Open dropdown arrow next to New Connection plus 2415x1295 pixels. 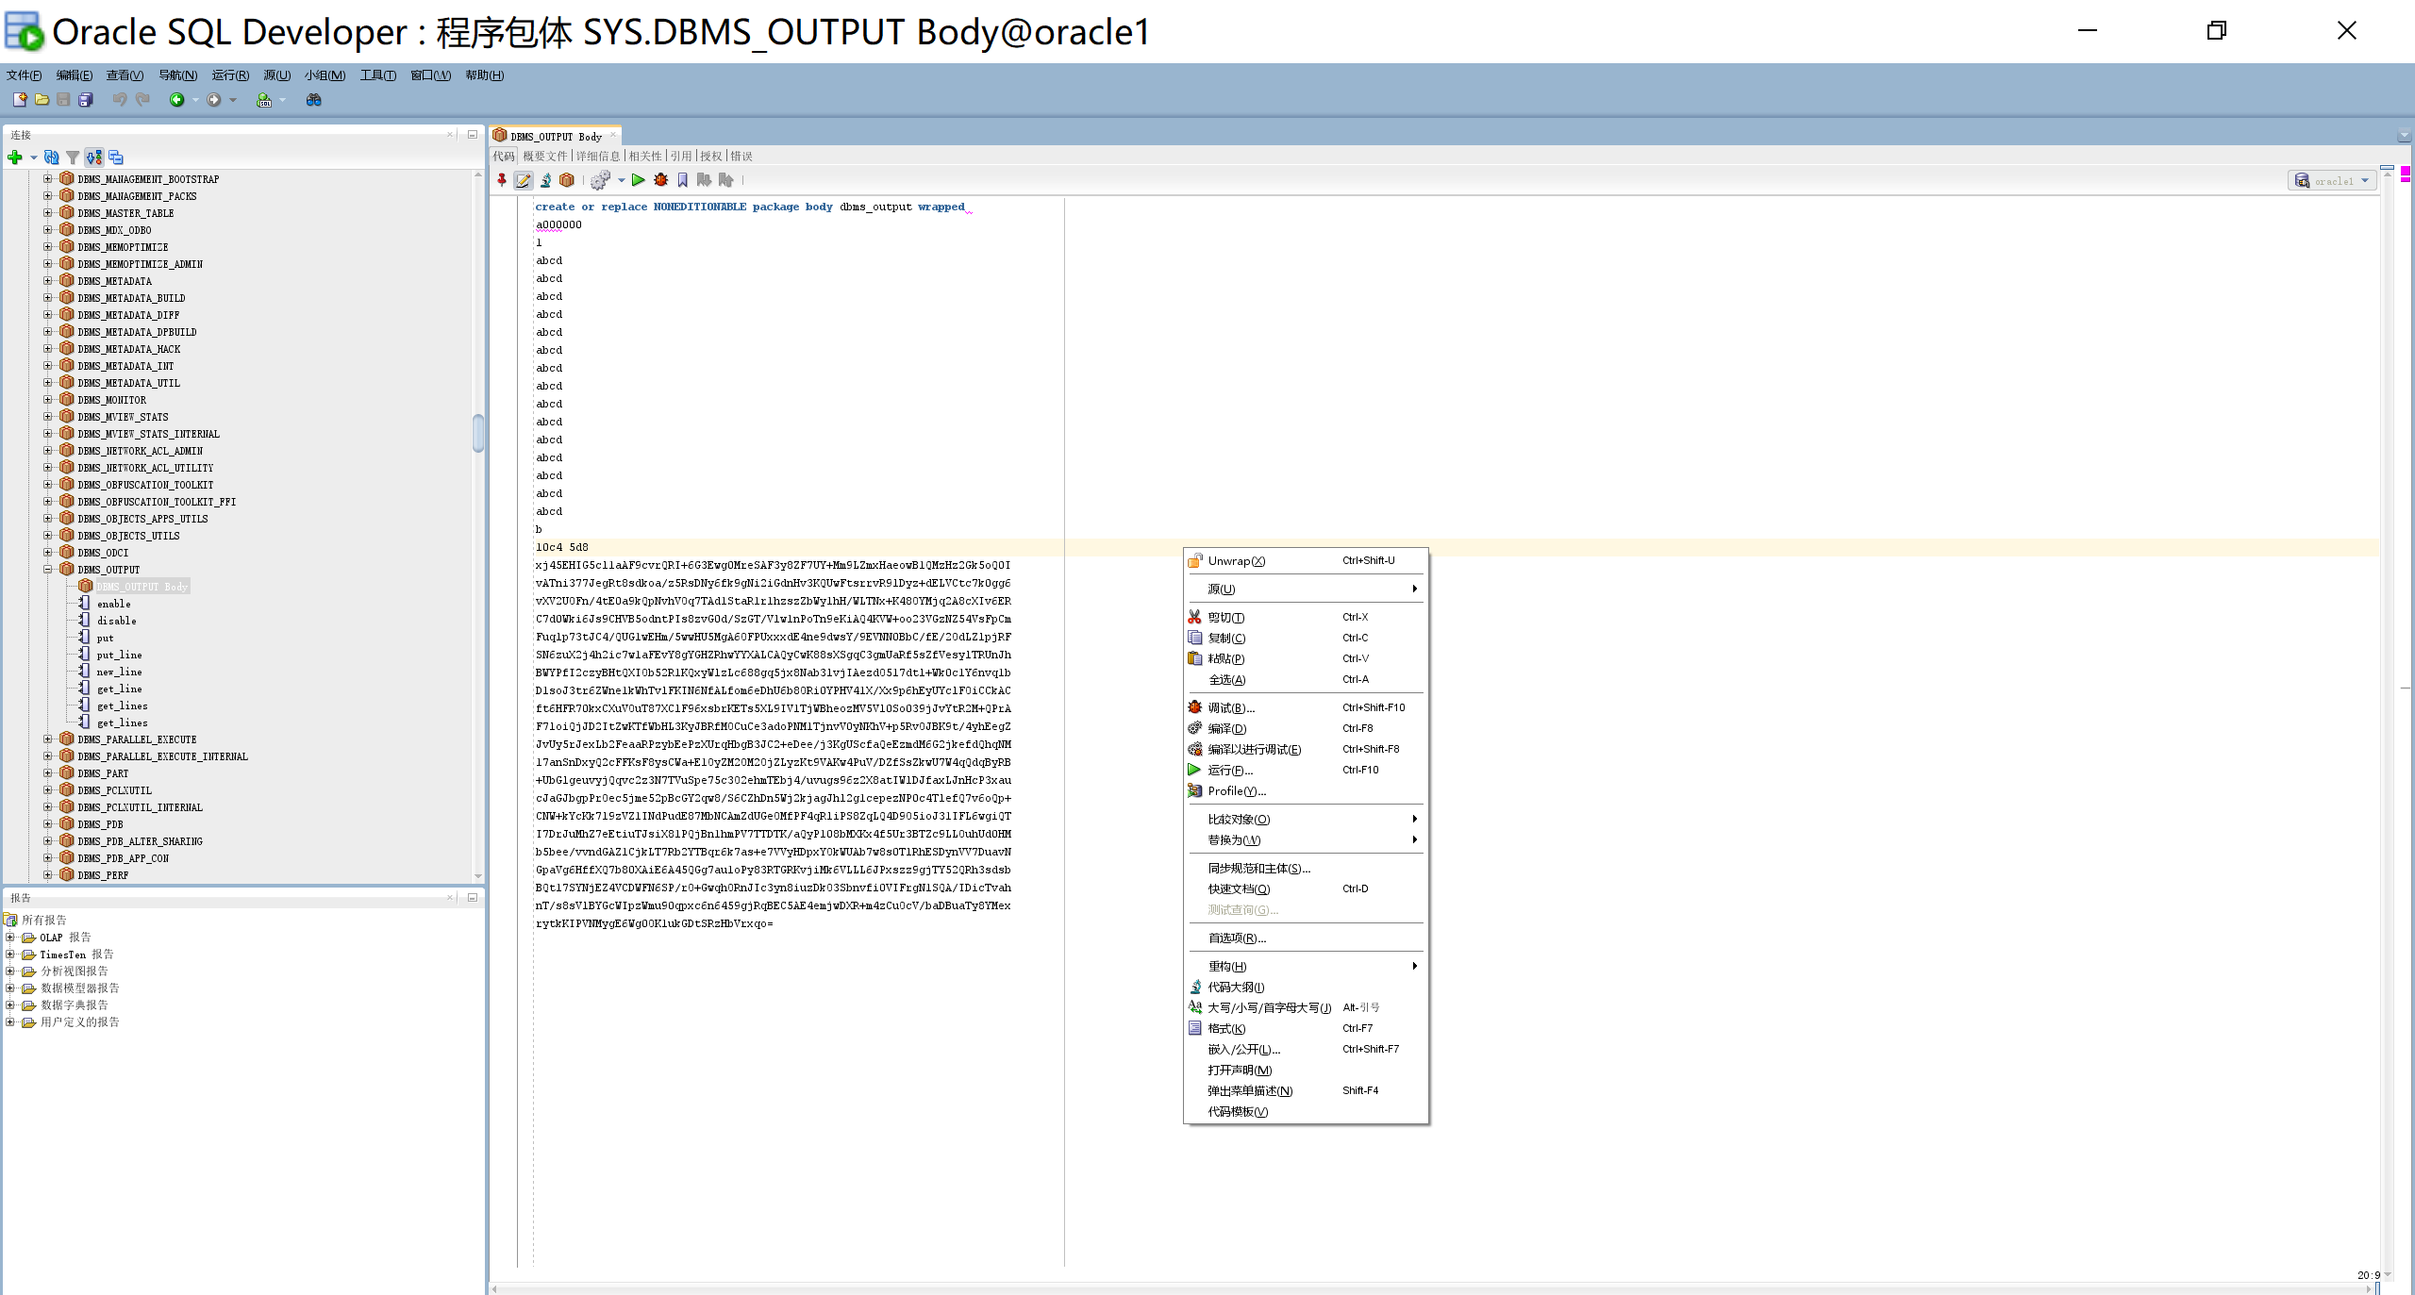tap(34, 158)
